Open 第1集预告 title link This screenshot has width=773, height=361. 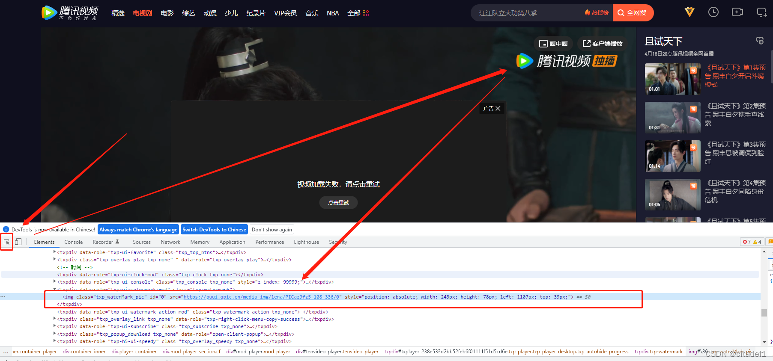click(x=735, y=76)
